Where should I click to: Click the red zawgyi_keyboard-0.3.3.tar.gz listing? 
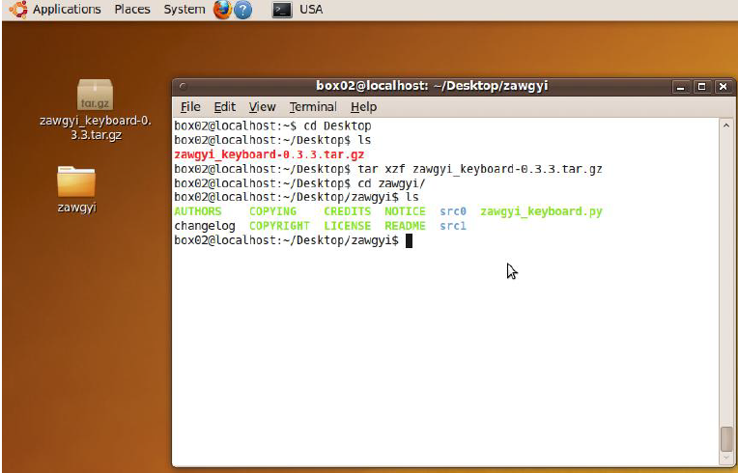click(270, 154)
